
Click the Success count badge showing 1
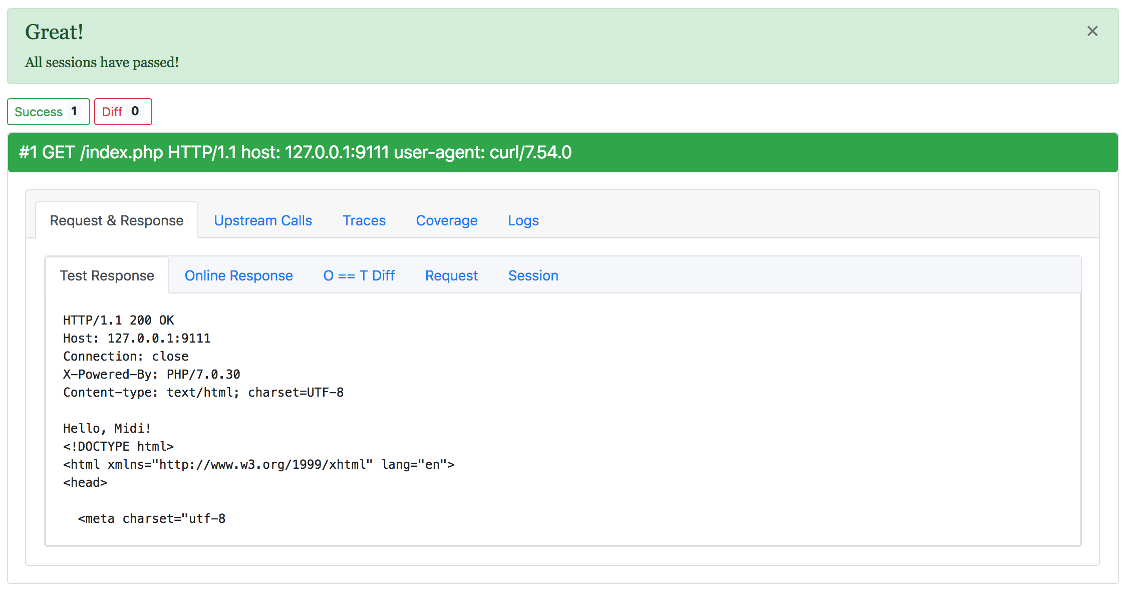pos(74,111)
